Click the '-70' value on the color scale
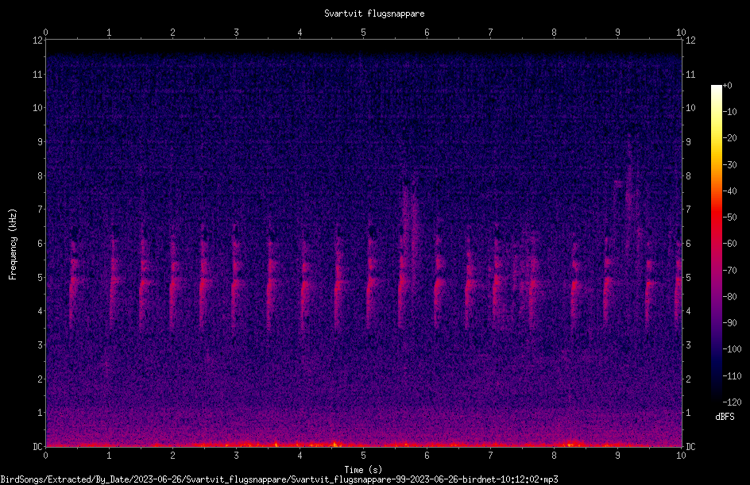750x485 pixels. coord(729,271)
